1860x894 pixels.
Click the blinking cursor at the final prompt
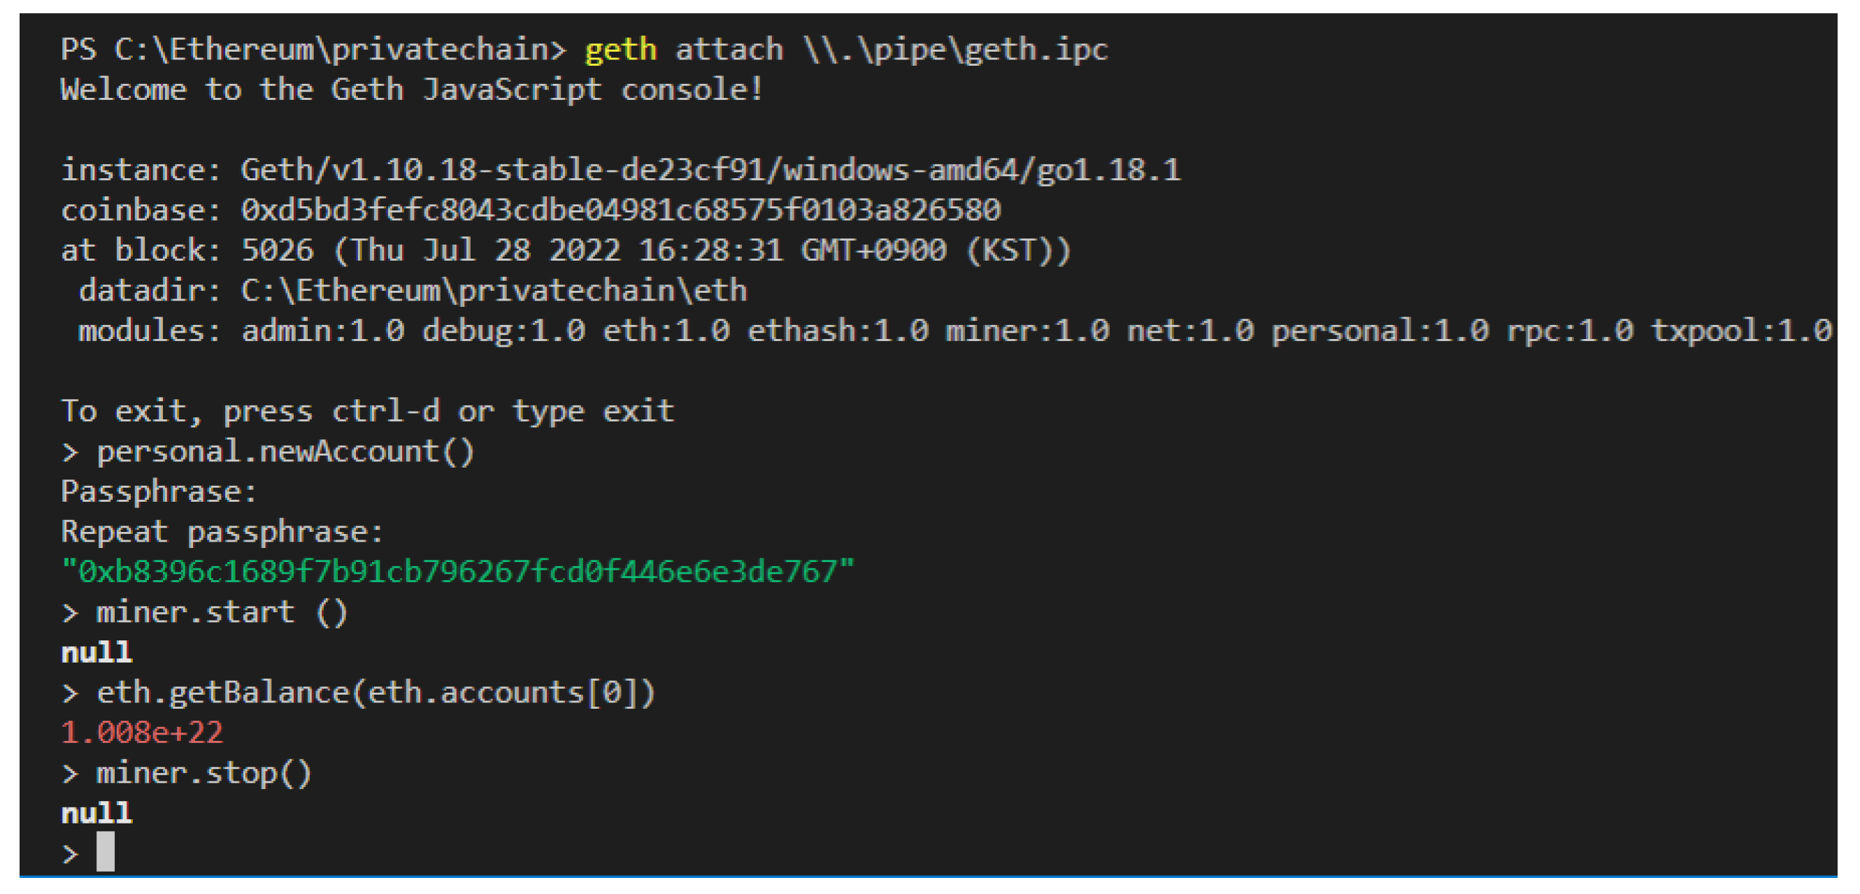pos(106,851)
